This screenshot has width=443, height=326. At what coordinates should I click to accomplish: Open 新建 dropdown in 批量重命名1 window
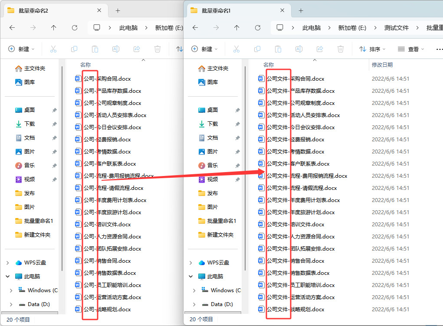click(x=204, y=49)
